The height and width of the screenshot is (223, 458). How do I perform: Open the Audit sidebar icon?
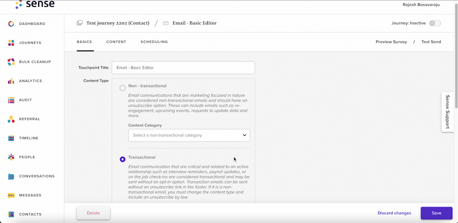11,100
